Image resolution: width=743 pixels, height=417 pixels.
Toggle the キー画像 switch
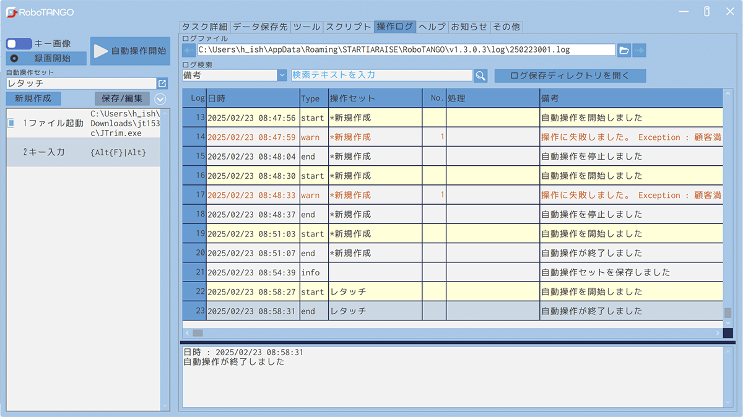(19, 44)
